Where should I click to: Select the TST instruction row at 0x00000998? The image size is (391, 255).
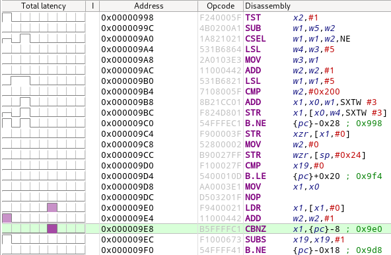pyautogui.click(x=196, y=17)
